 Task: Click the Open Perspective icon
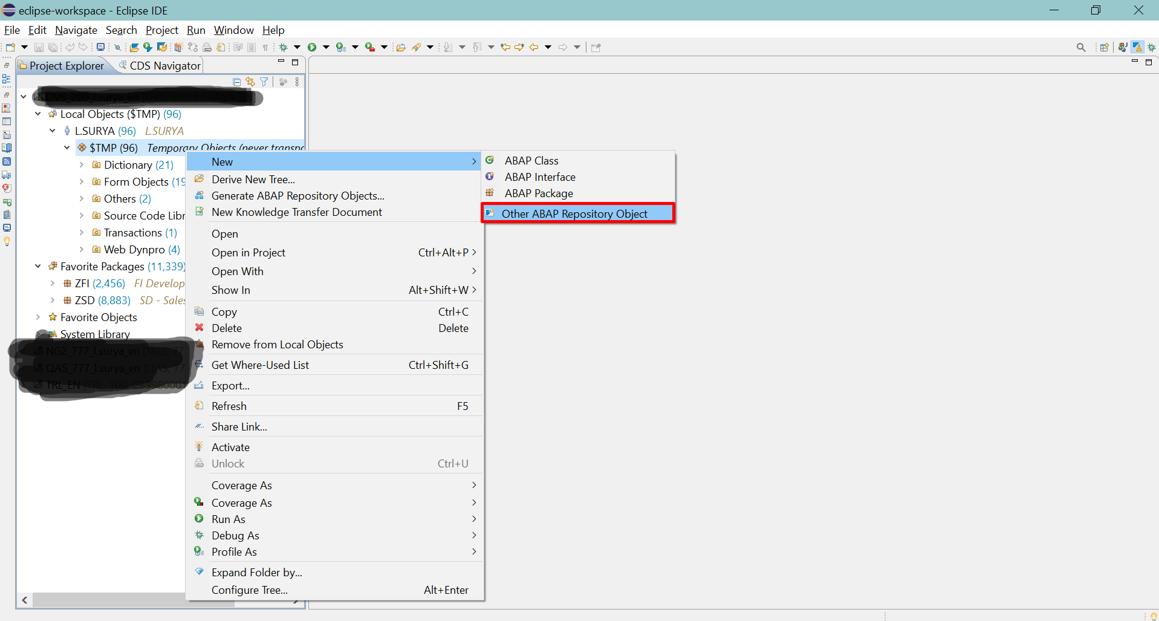tap(1104, 47)
